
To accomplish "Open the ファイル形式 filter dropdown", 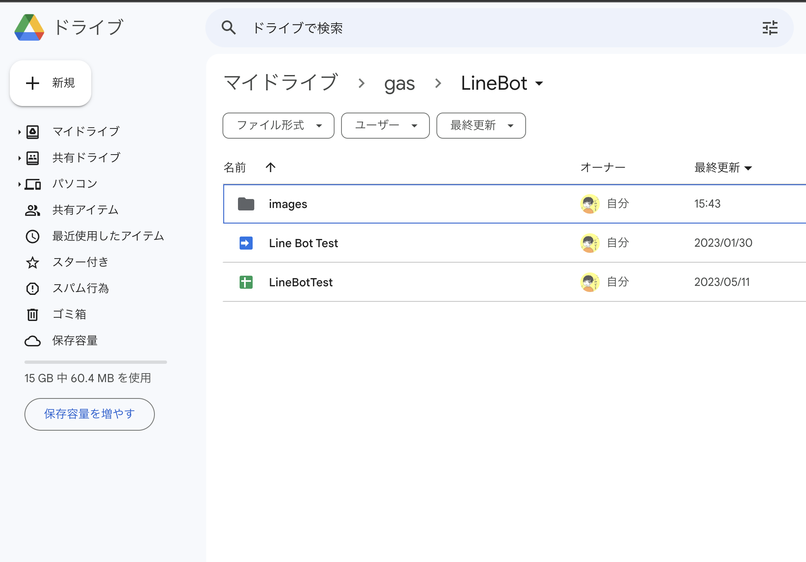I will click(278, 126).
